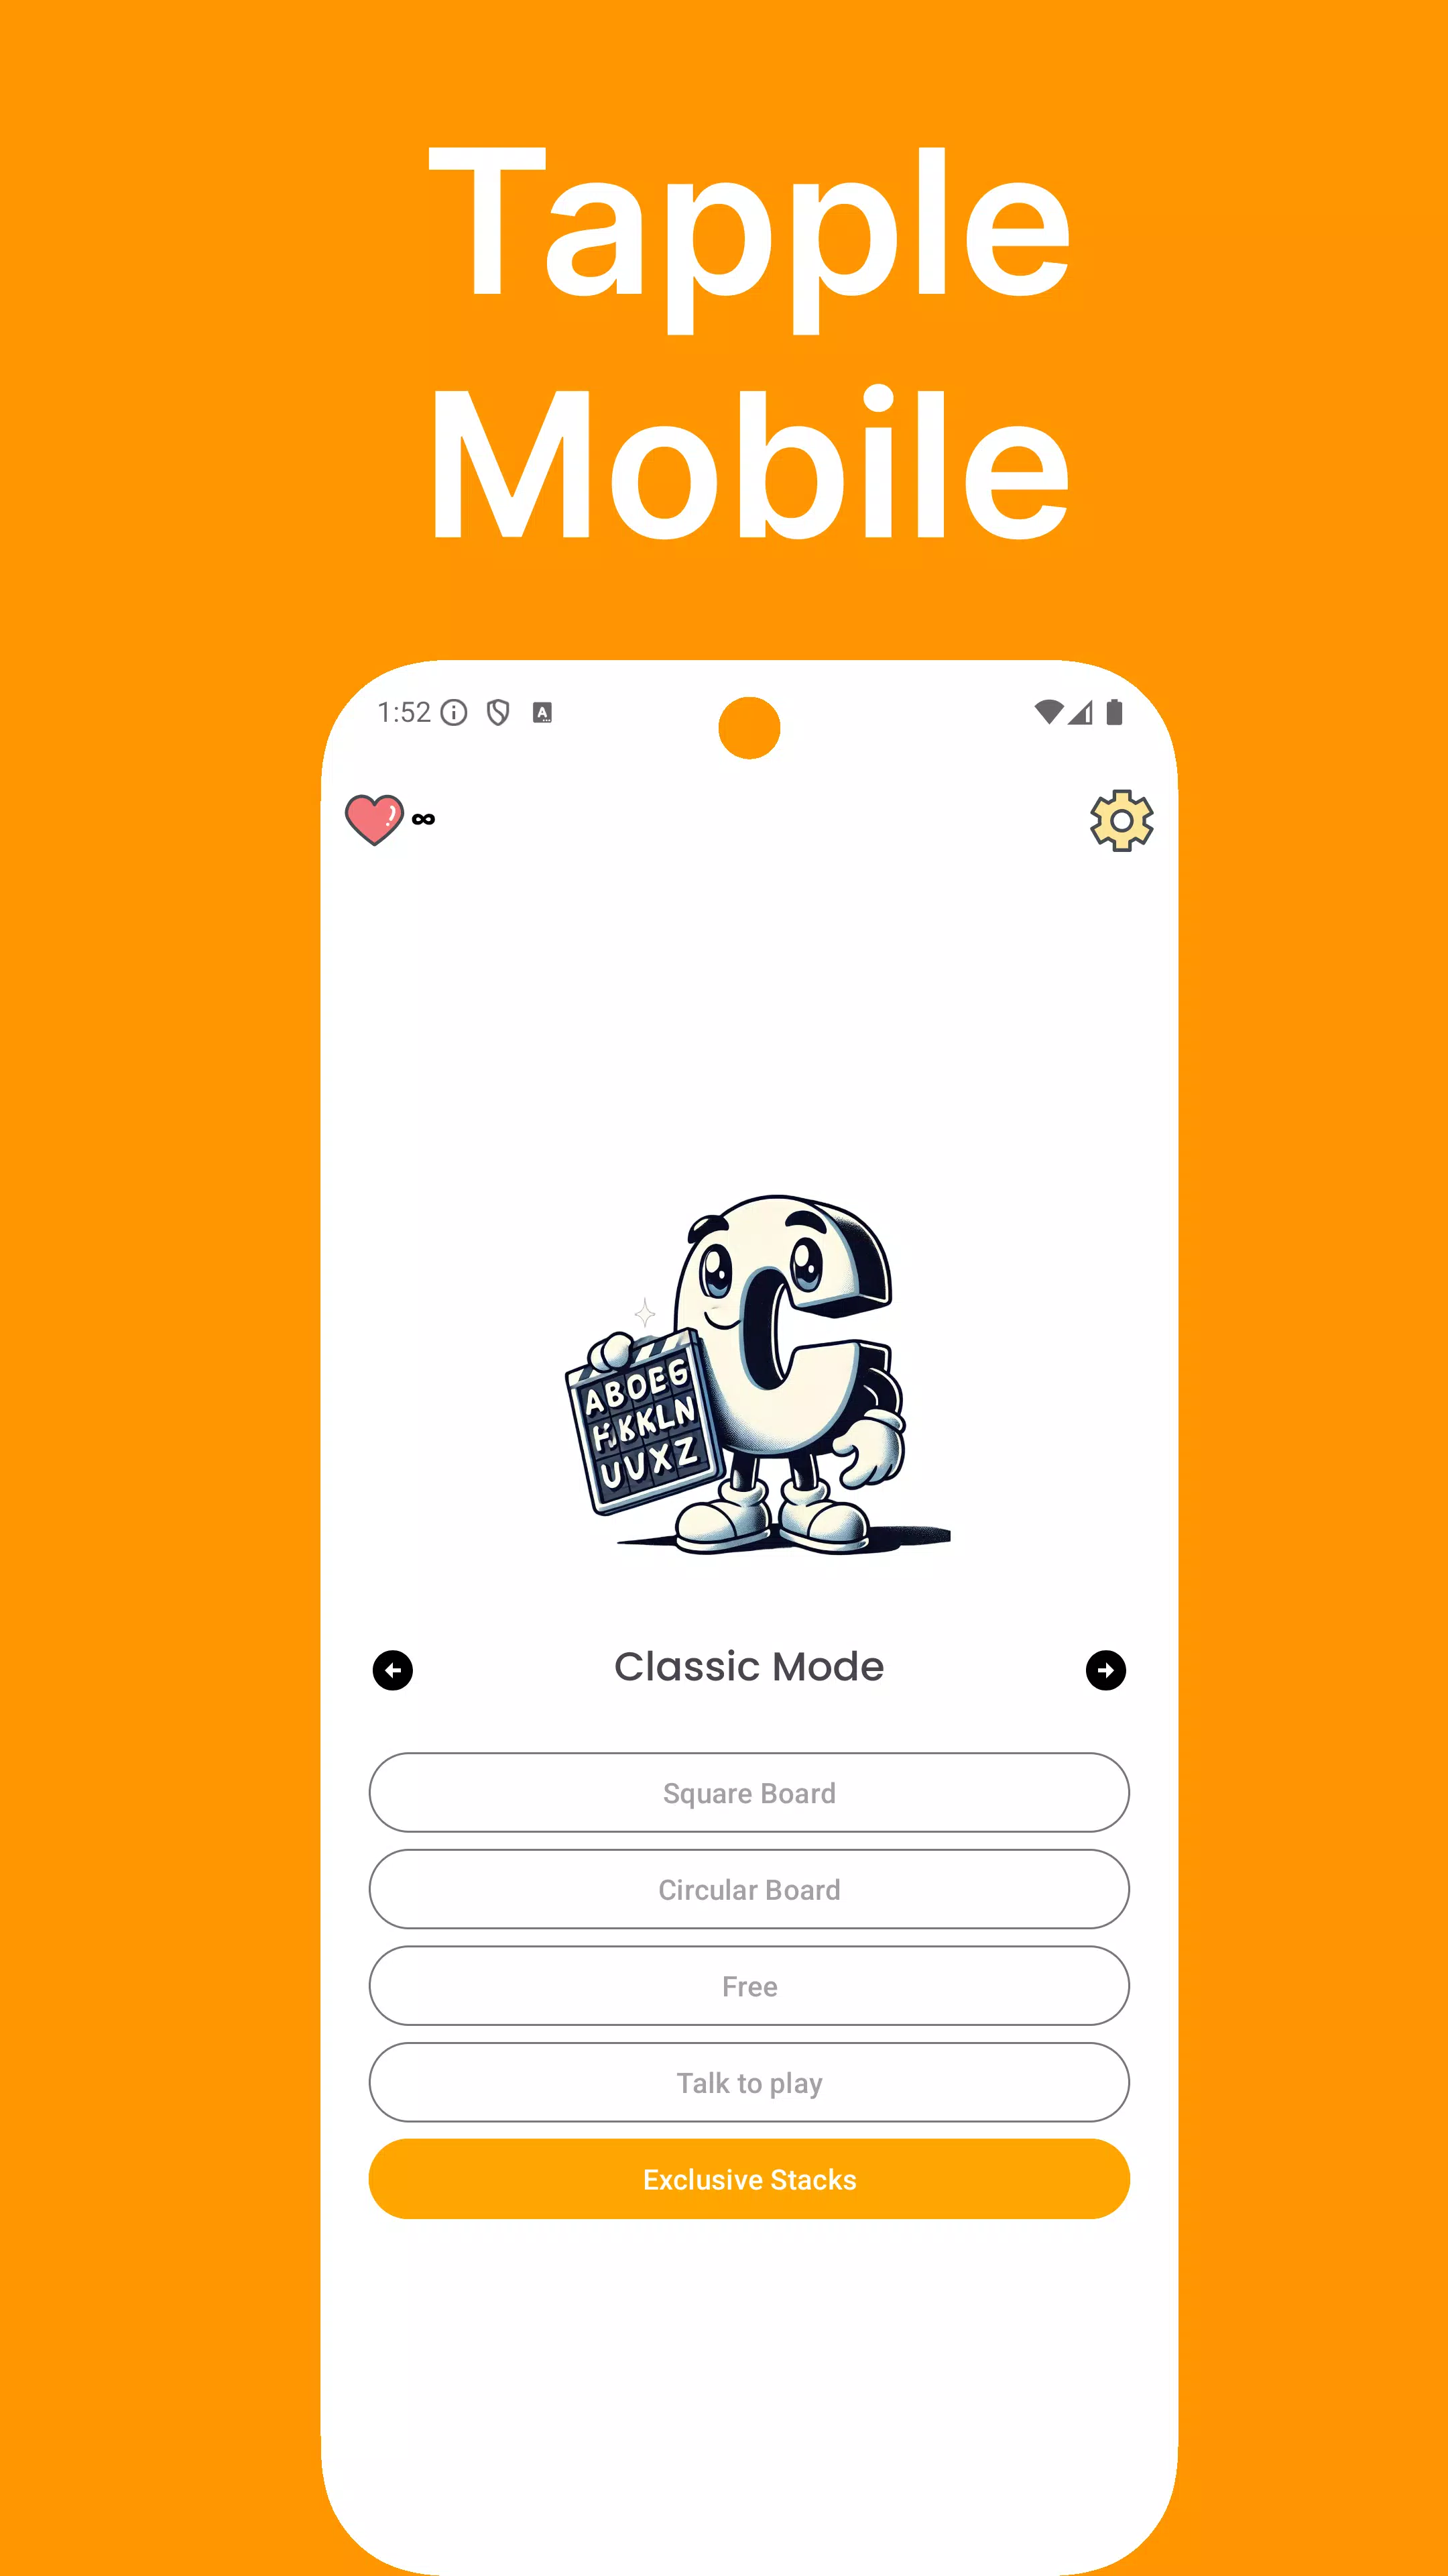1448x2576 pixels.
Task: Expand Classic Mode game options
Action: click(1105, 1668)
